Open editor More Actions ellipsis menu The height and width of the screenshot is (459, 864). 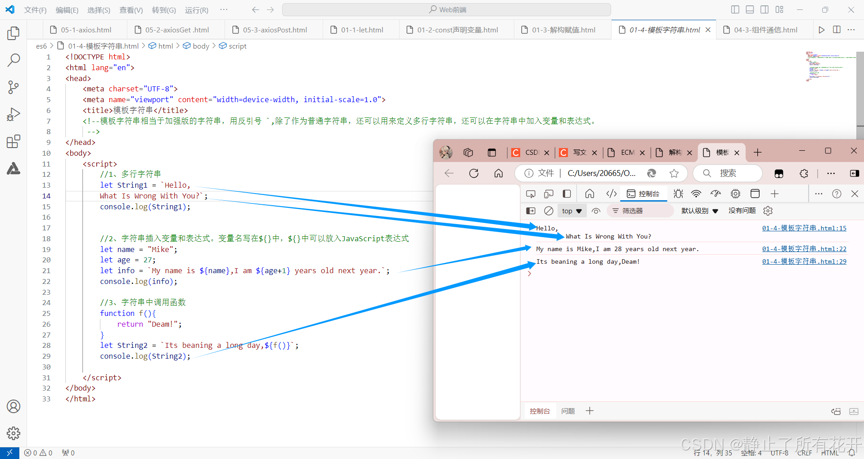(851, 30)
